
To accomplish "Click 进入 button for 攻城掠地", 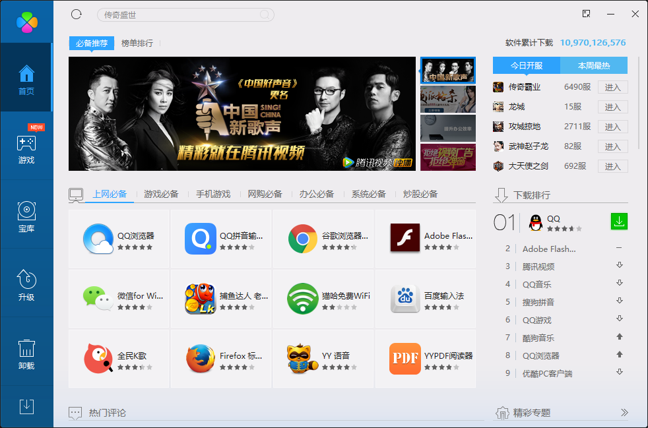I will (613, 127).
